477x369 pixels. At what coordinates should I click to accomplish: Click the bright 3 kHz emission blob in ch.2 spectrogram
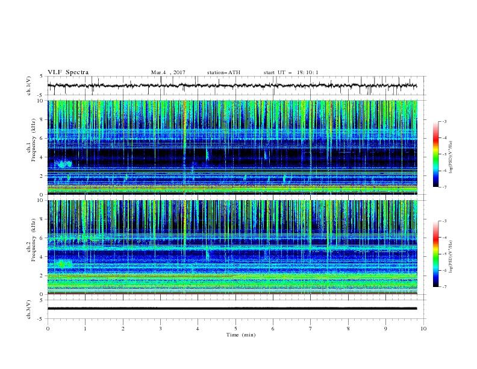pyautogui.click(x=64, y=263)
